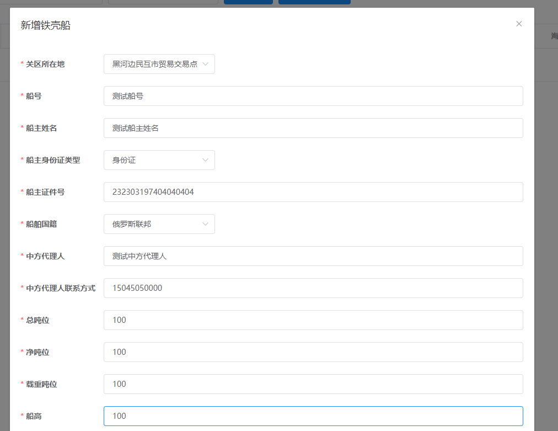The width and height of the screenshot is (558, 431).
Task: Click the chevron arrow beside 俄罗斯联邦
Action: pyautogui.click(x=206, y=224)
